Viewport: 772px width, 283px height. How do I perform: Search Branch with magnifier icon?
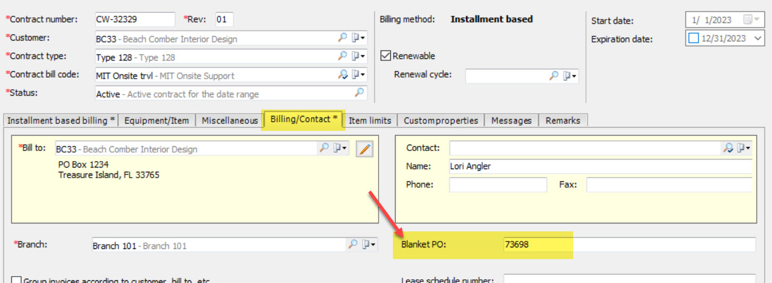(353, 244)
